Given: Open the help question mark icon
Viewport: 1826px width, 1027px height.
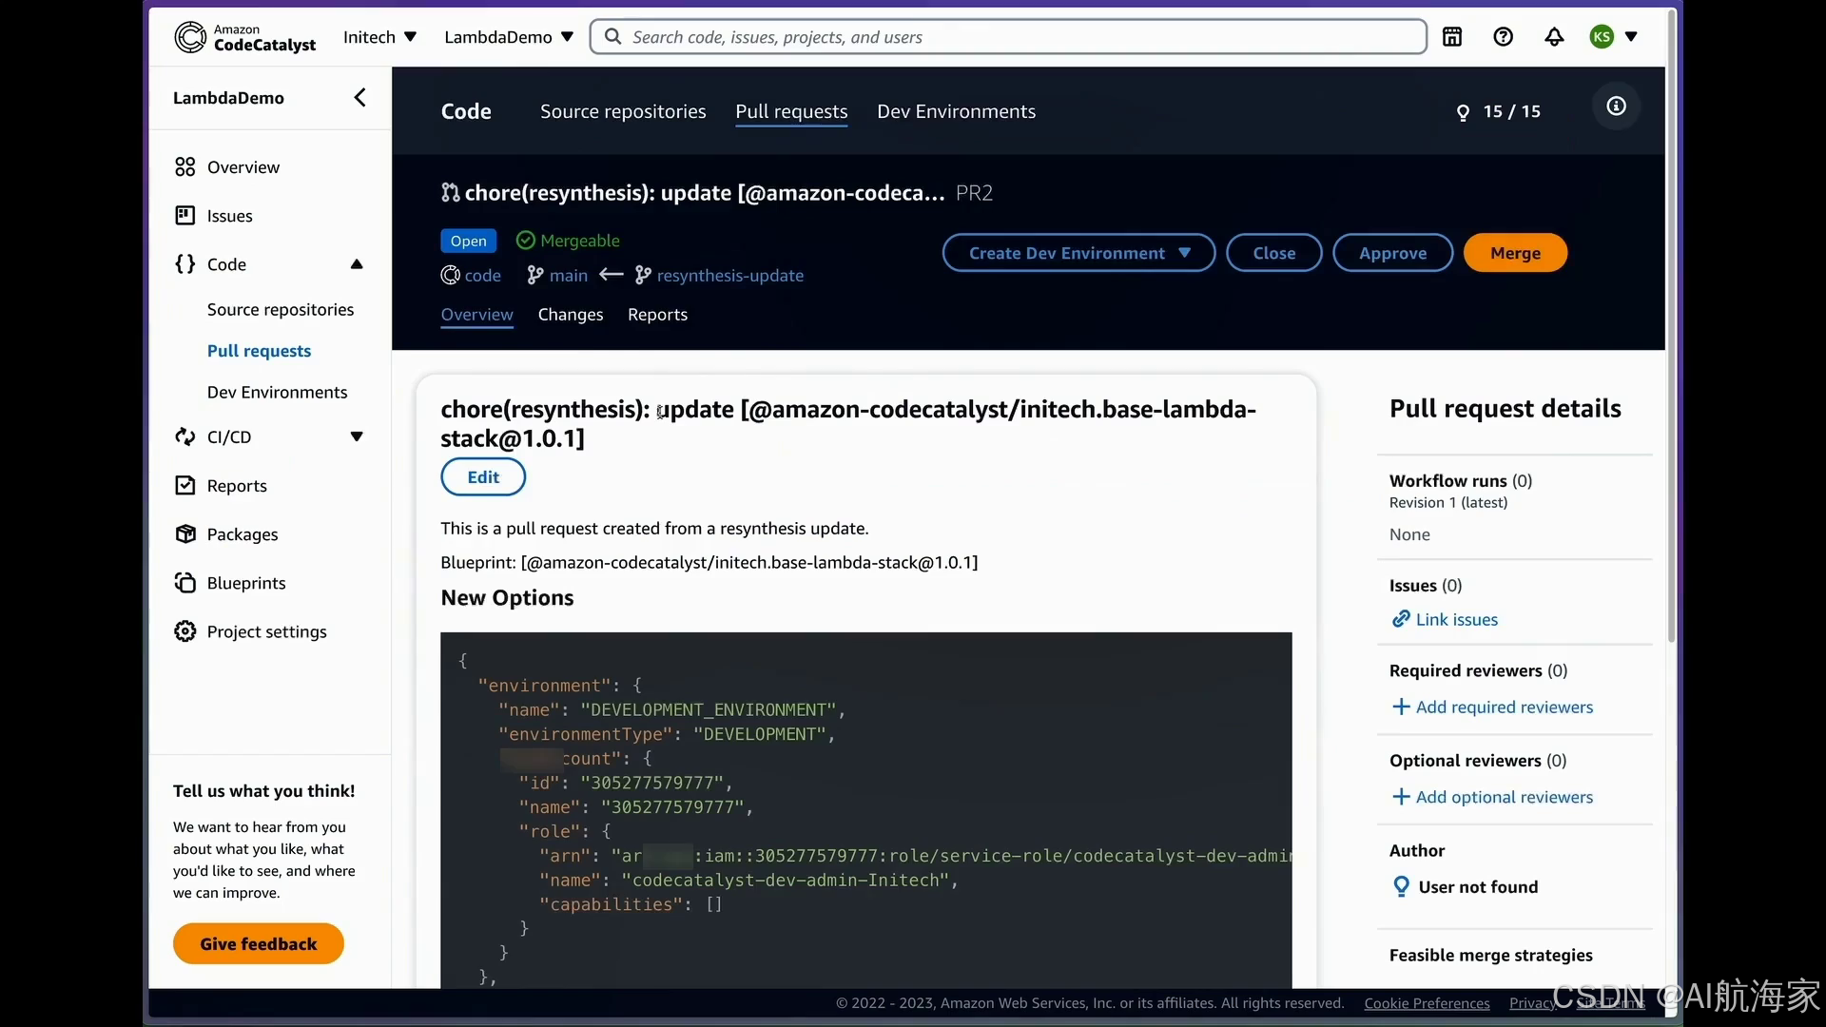Looking at the screenshot, I should pos(1503,37).
